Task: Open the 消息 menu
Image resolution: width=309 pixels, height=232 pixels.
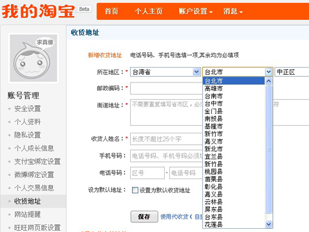Action: pos(233,11)
